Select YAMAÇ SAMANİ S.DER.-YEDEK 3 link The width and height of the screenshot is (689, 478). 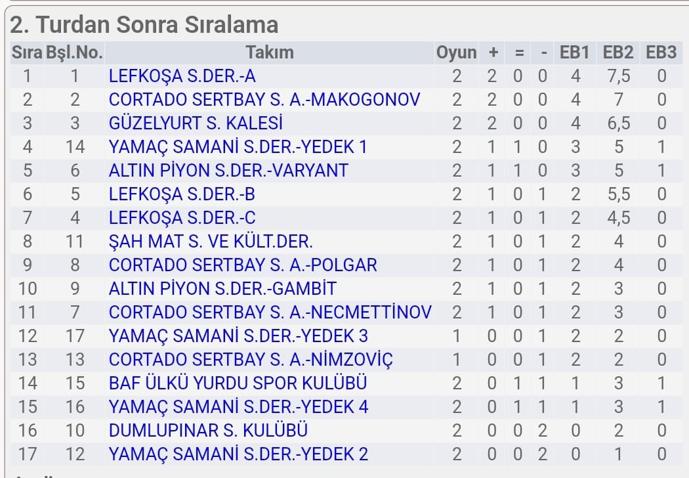238,336
